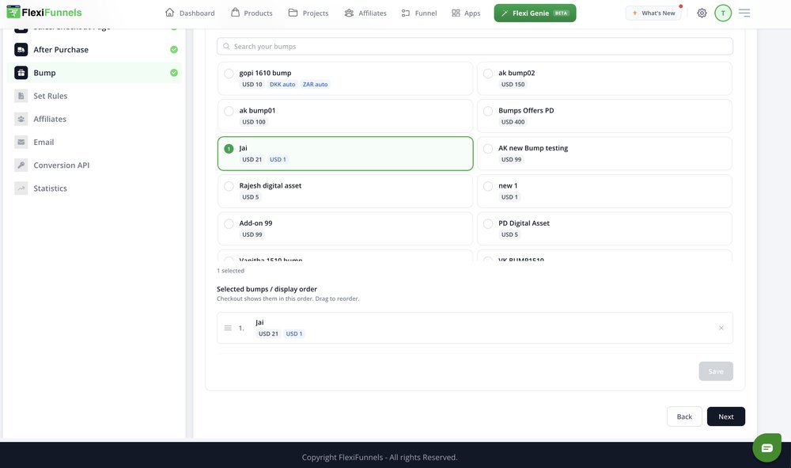Screen dimensions: 791x468
Task: Click the Conversion API wrench icon
Action: [x=21, y=165]
